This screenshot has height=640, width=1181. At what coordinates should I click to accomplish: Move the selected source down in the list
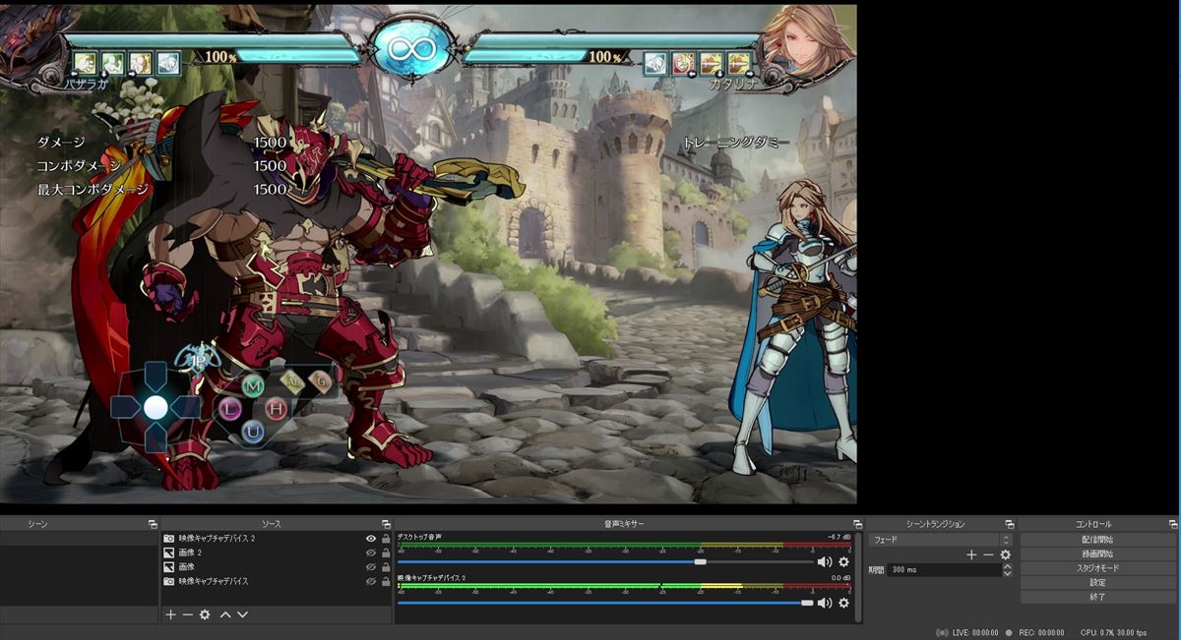click(x=242, y=614)
